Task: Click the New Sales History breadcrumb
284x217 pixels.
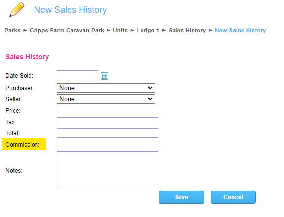Action: coord(241,31)
